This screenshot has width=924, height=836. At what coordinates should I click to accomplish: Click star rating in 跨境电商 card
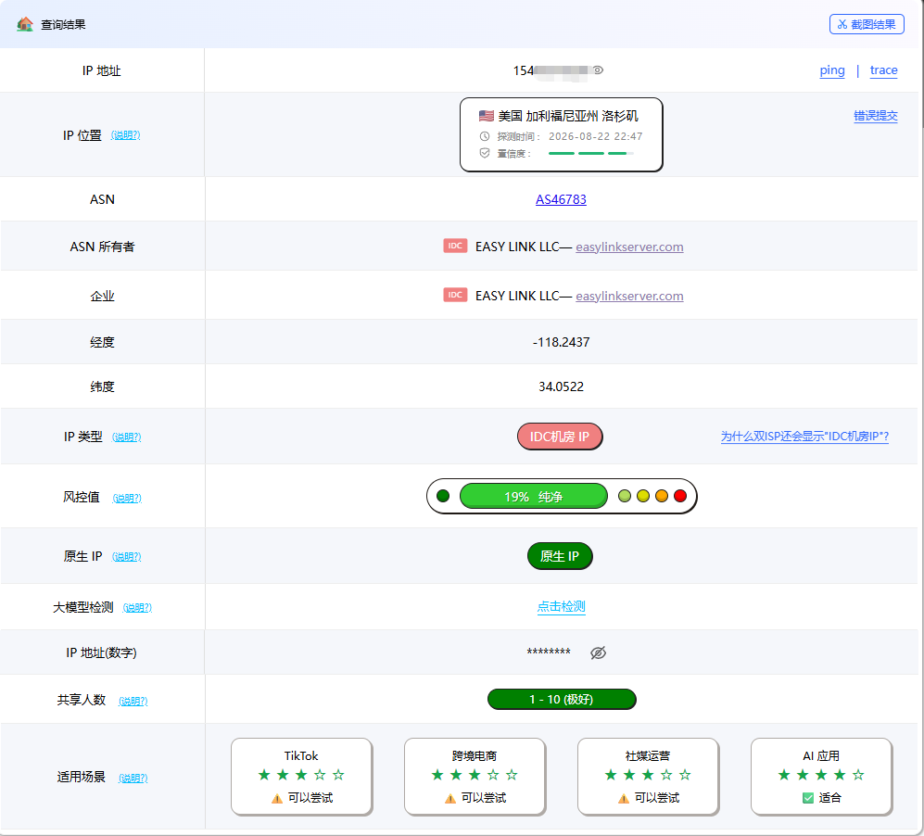tap(475, 775)
